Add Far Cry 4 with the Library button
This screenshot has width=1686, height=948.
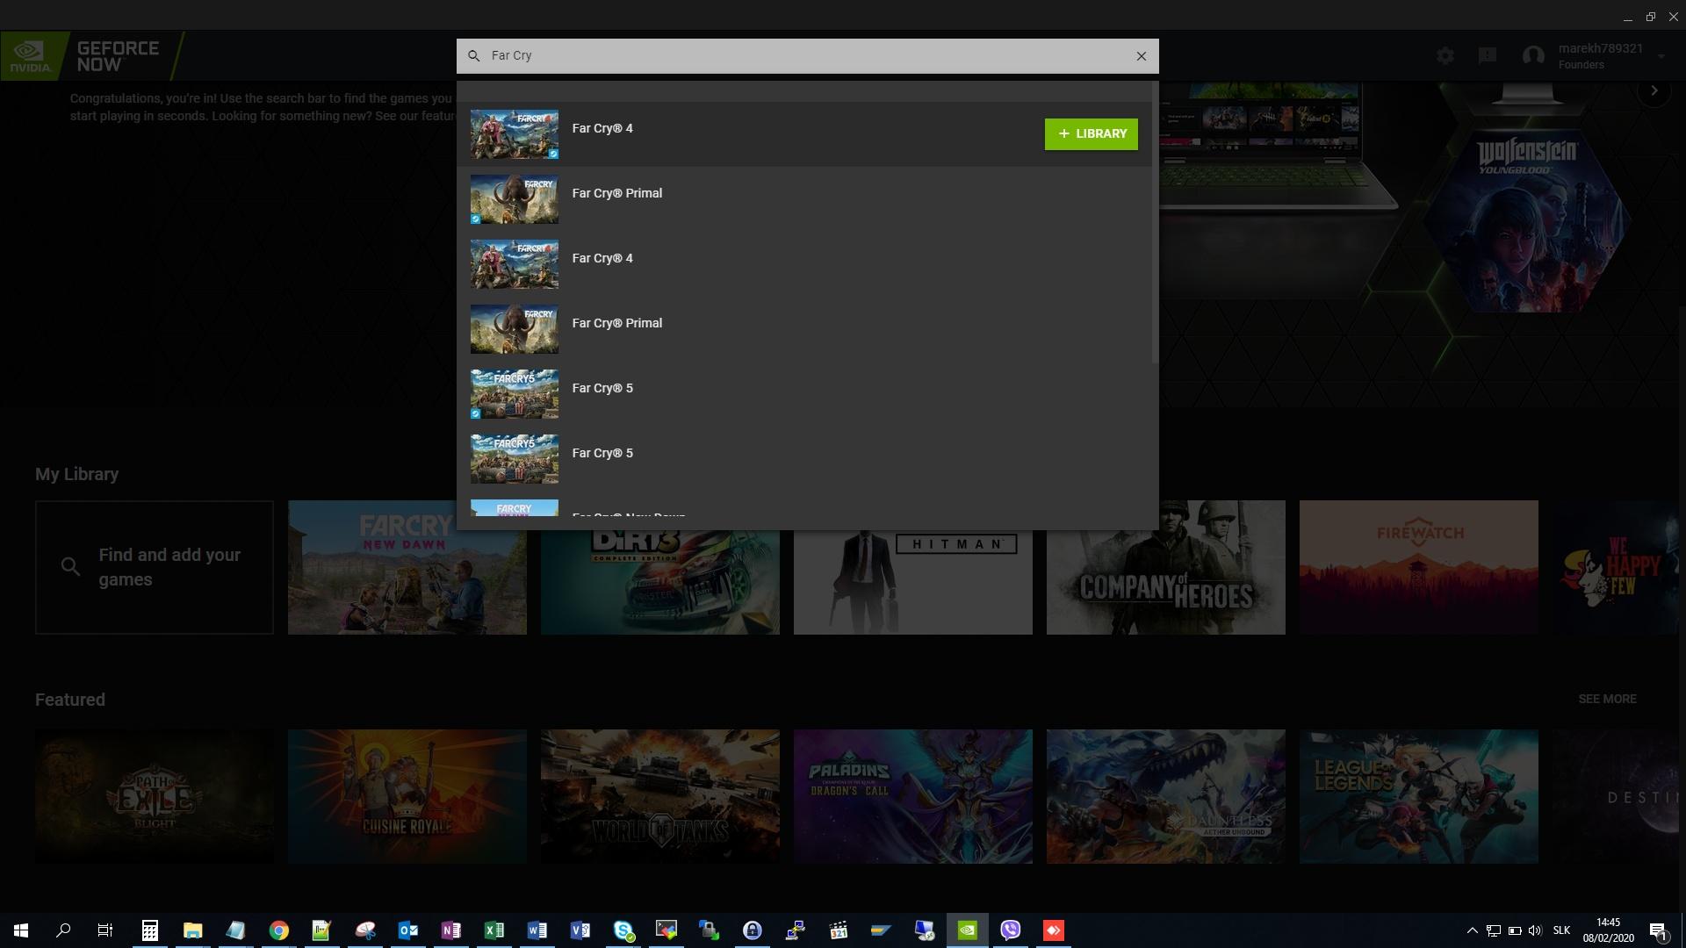[1091, 134]
